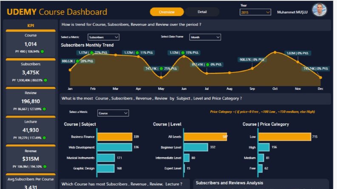The width and height of the screenshot is (337, 189).
Task: Click green indicator next to Subscribers PY 80.03%
Action: pos(45,80)
